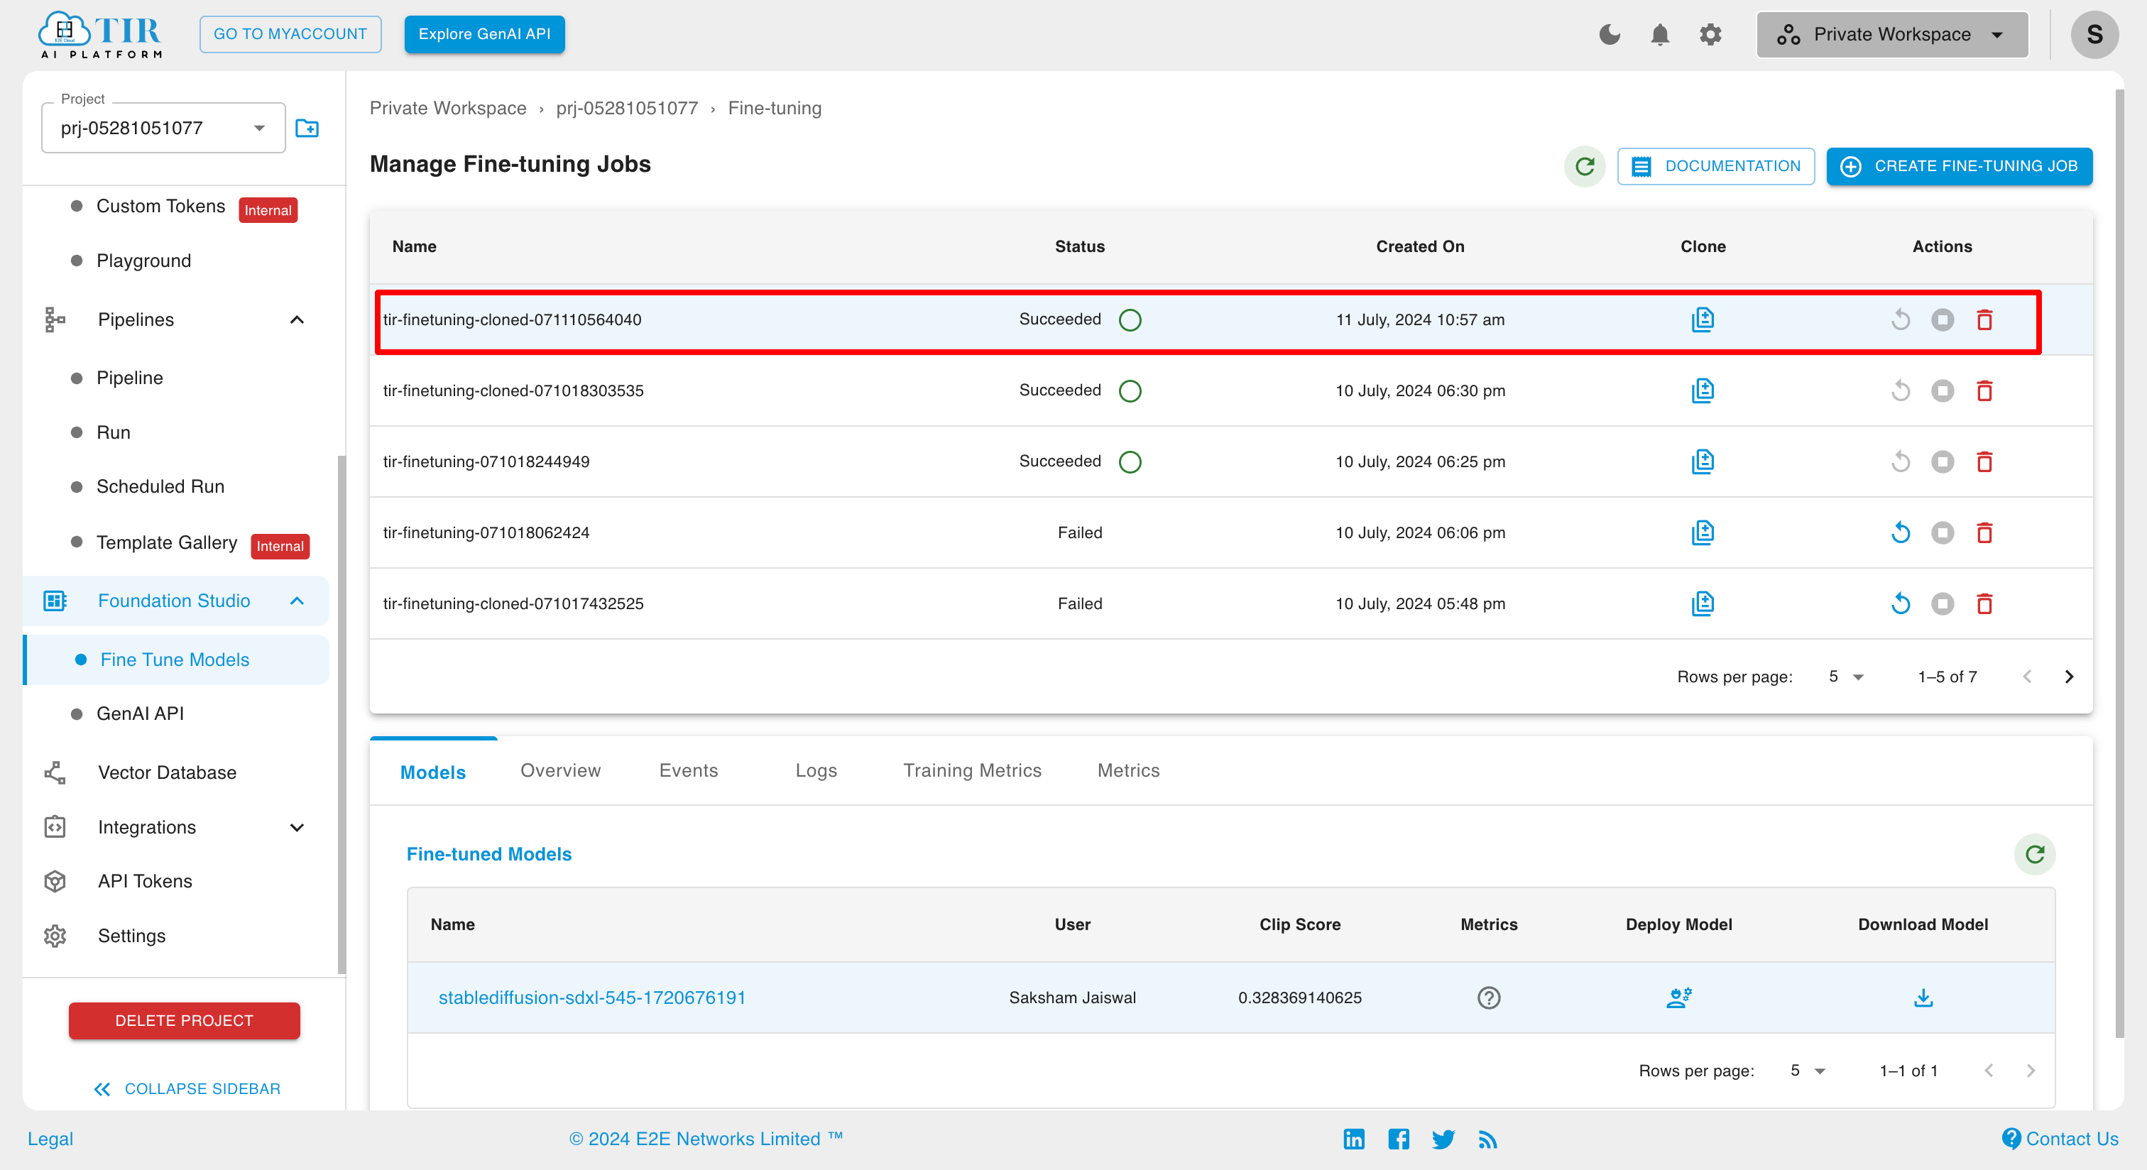The image size is (2147, 1170).
Task: Collapse the Pipelines section
Action: click(x=297, y=319)
